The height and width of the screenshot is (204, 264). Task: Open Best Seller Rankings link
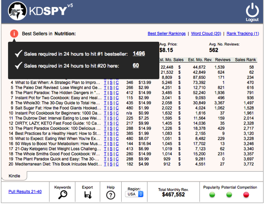click(166, 33)
